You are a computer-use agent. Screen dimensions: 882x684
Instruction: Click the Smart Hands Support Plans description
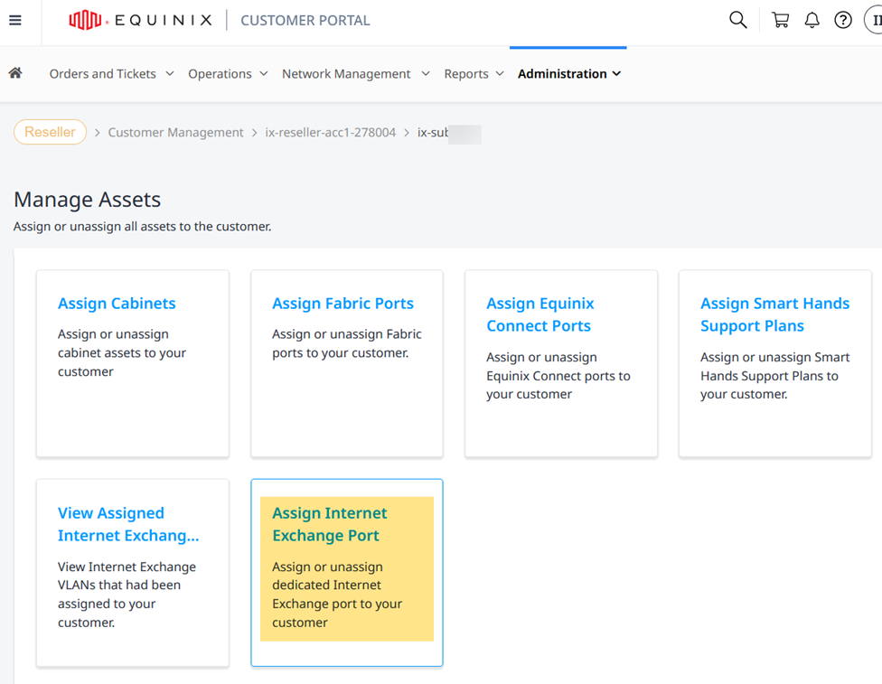[x=774, y=376]
